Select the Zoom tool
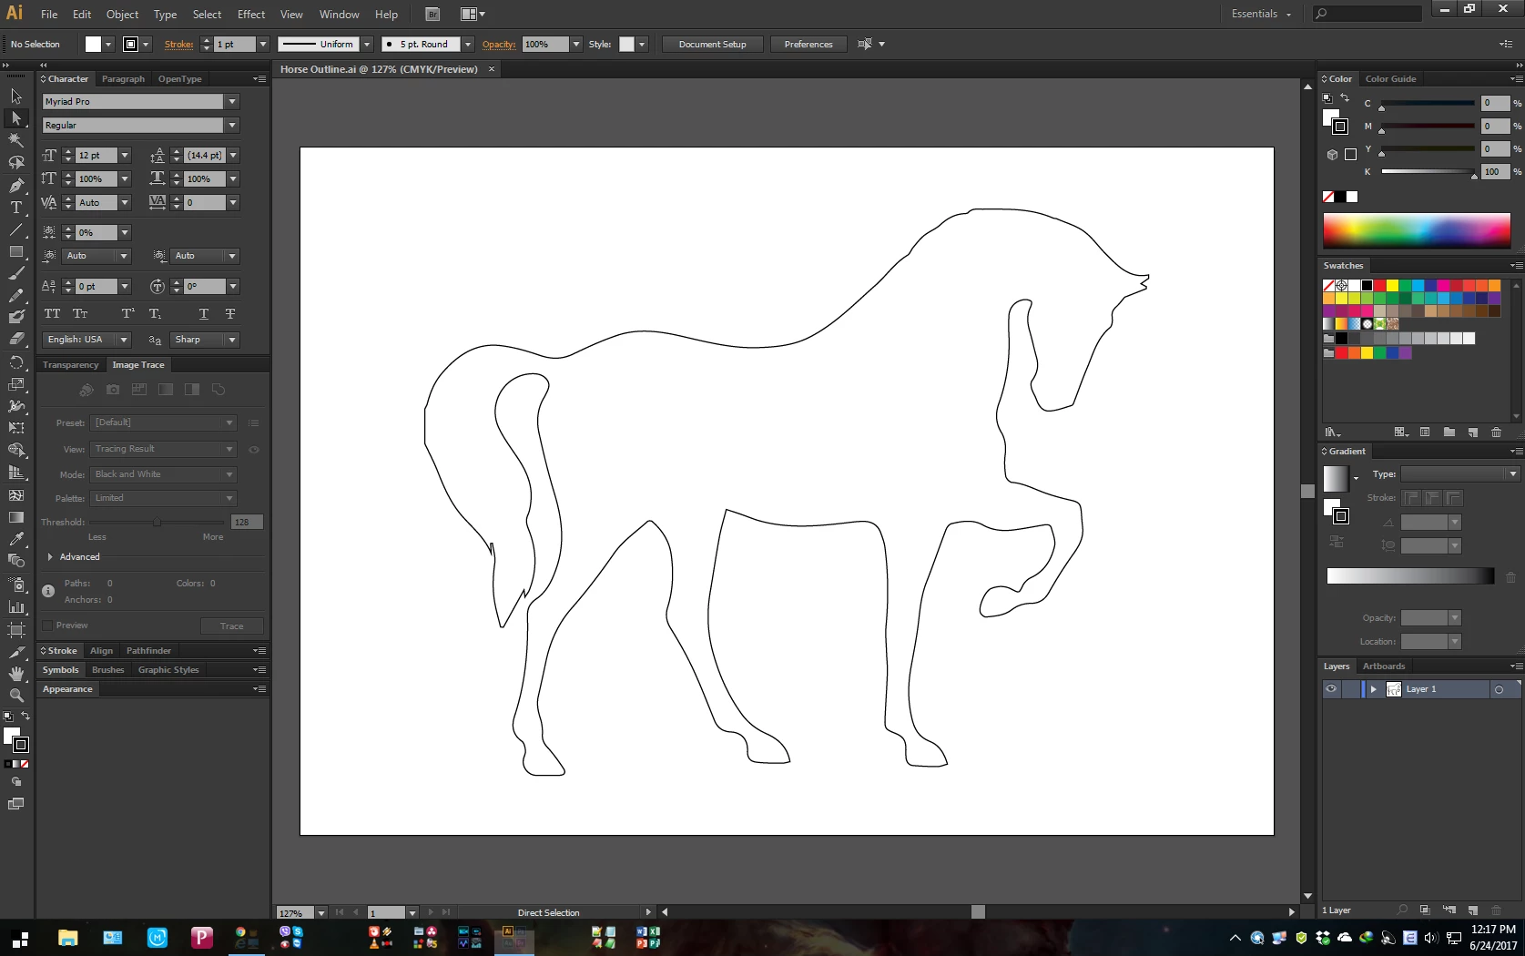Viewport: 1525px width, 956px height. click(15, 696)
